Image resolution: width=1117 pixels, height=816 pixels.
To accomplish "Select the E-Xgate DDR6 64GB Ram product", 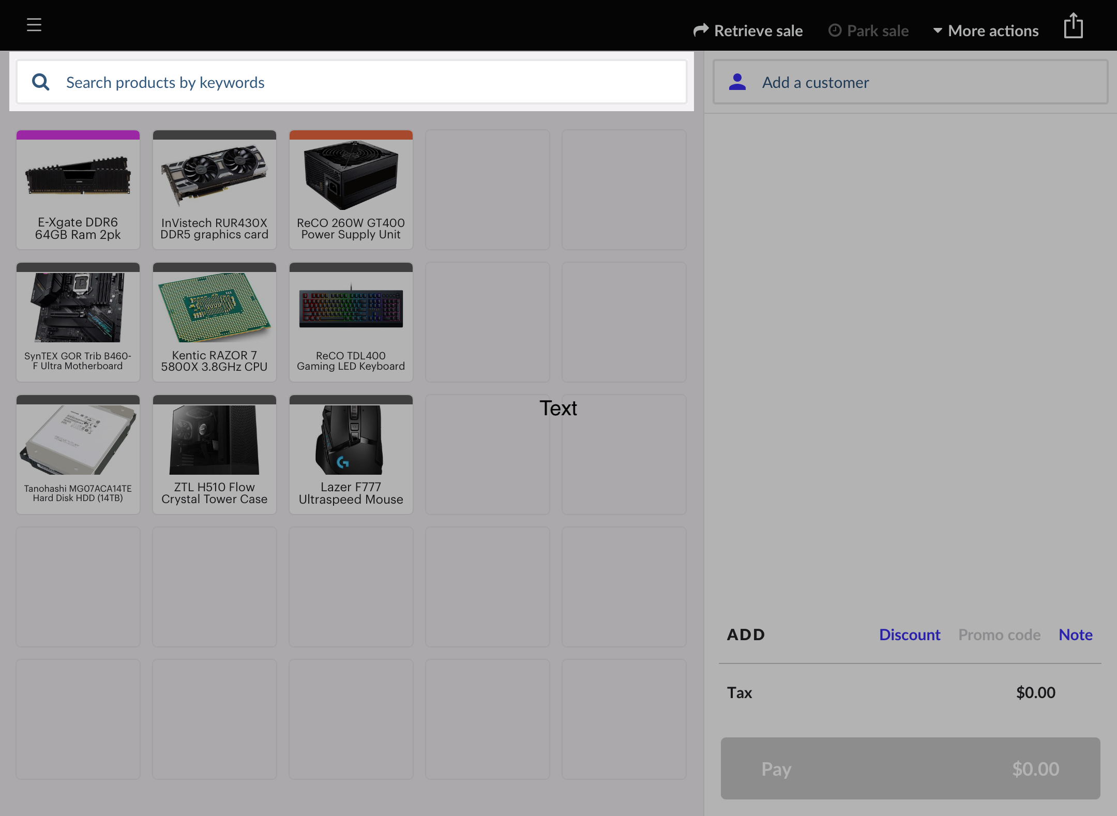I will (78, 190).
